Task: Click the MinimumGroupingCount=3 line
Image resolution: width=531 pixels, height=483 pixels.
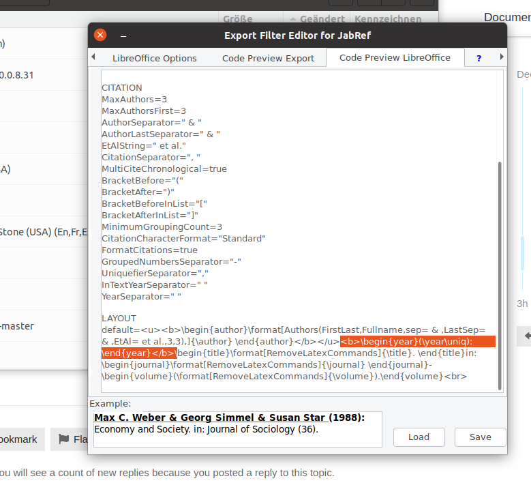Action: point(162,226)
